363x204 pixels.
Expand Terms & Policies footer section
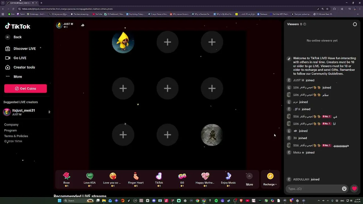[16, 136]
